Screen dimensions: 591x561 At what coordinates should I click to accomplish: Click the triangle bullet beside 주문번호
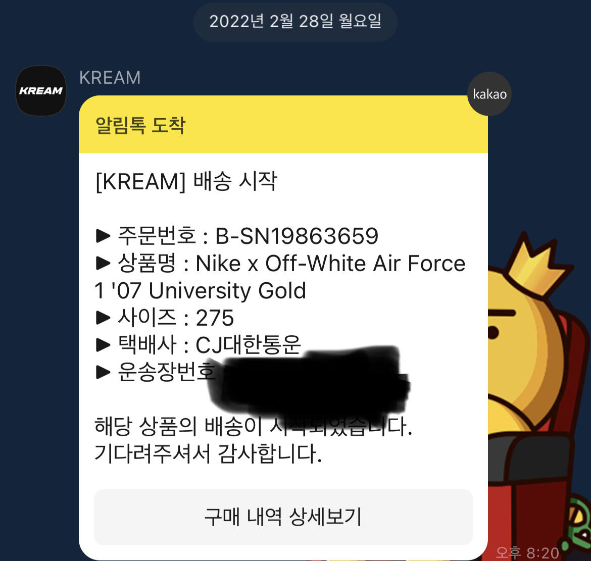click(x=103, y=236)
